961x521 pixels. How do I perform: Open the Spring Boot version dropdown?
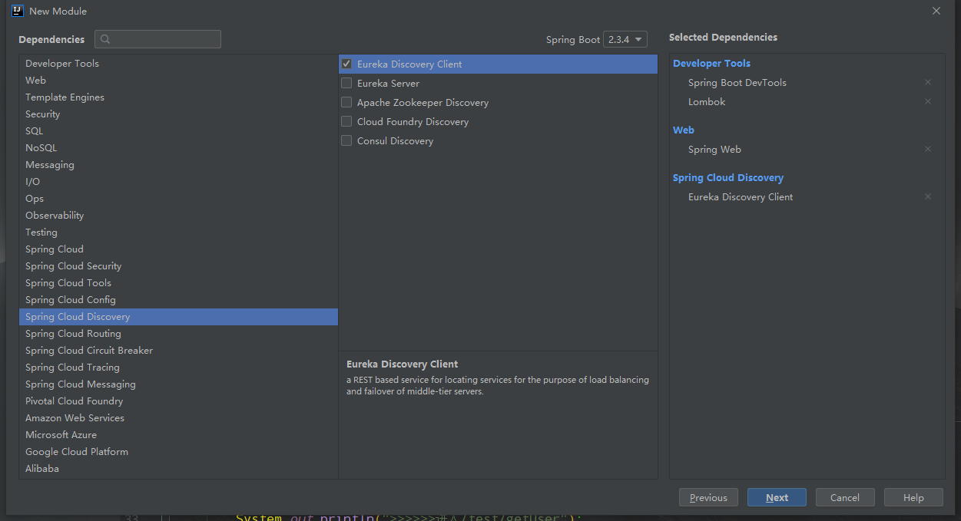tap(625, 39)
